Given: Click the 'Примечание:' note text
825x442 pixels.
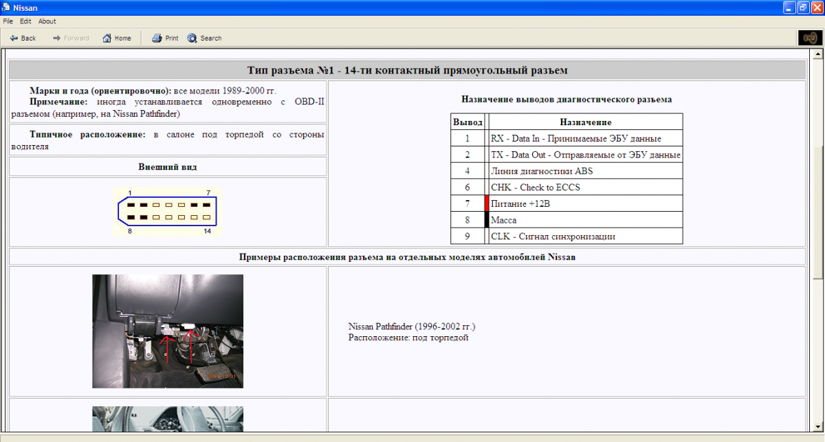Looking at the screenshot, I should pyautogui.click(x=58, y=102).
